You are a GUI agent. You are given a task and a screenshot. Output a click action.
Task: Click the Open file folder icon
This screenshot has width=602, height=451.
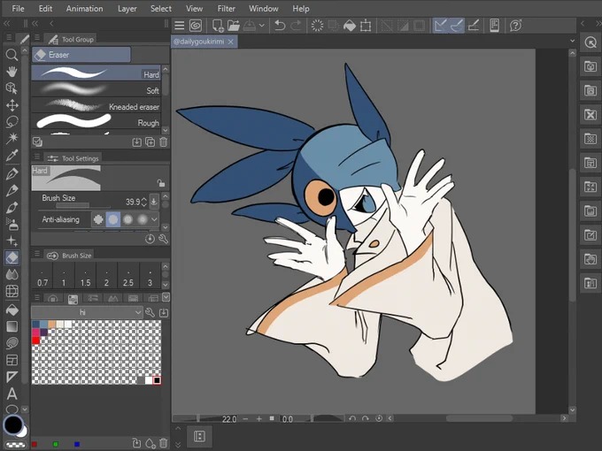coord(234,26)
